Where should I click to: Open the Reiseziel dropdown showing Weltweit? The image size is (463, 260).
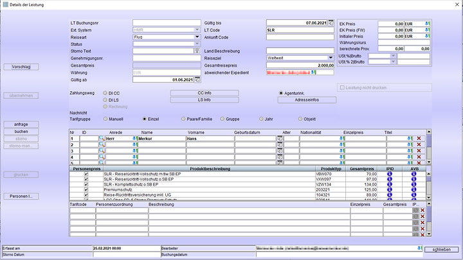click(329, 58)
